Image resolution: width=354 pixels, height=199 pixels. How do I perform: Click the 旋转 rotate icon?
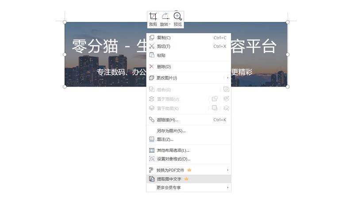pyautogui.click(x=165, y=16)
